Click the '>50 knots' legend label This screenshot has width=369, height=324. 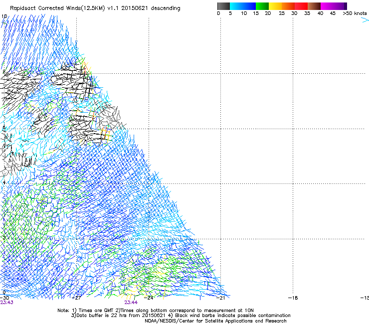pyautogui.click(x=355, y=13)
